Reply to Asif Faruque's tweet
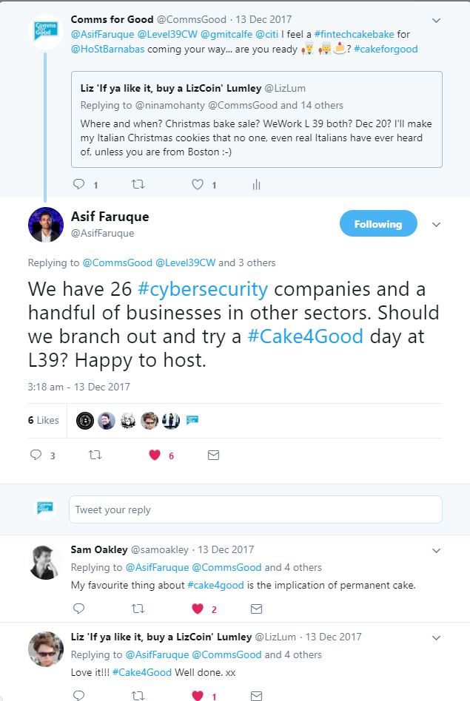This screenshot has height=701, width=470. (x=36, y=456)
